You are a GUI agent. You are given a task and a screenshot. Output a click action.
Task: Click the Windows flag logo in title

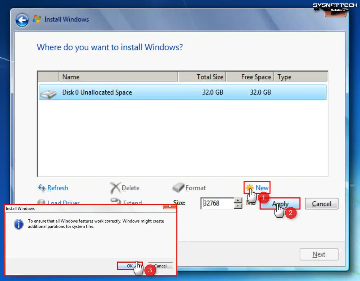pos(37,19)
